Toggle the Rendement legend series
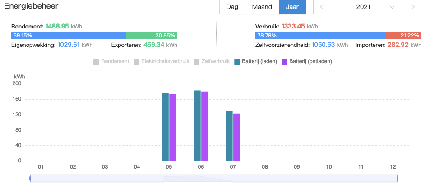Image resolution: width=430 pixels, height=189 pixels. coord(111,61)
